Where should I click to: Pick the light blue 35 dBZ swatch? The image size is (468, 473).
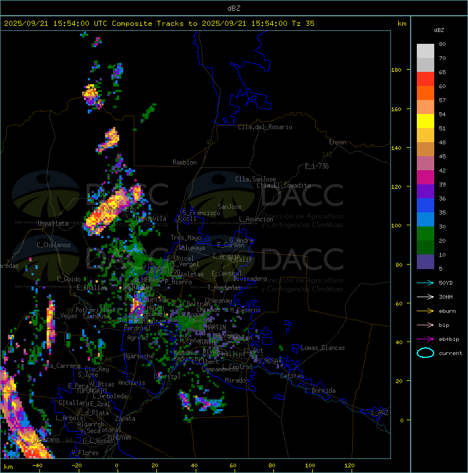[425, 219]
